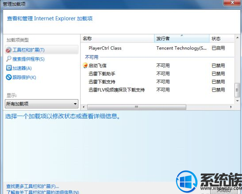Click the Search Providers magnifier icon
This screenshot has width=242, height=194.
tap(9, 59)
